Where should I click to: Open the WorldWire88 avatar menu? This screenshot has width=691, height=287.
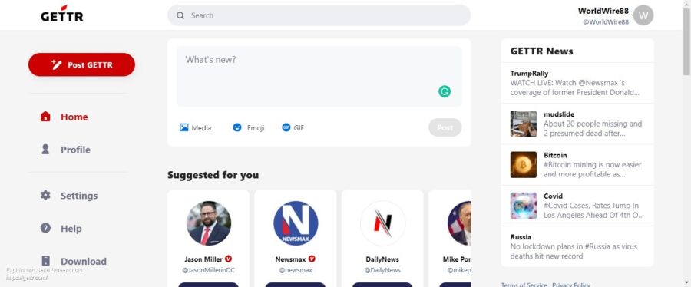coord(643,15)
